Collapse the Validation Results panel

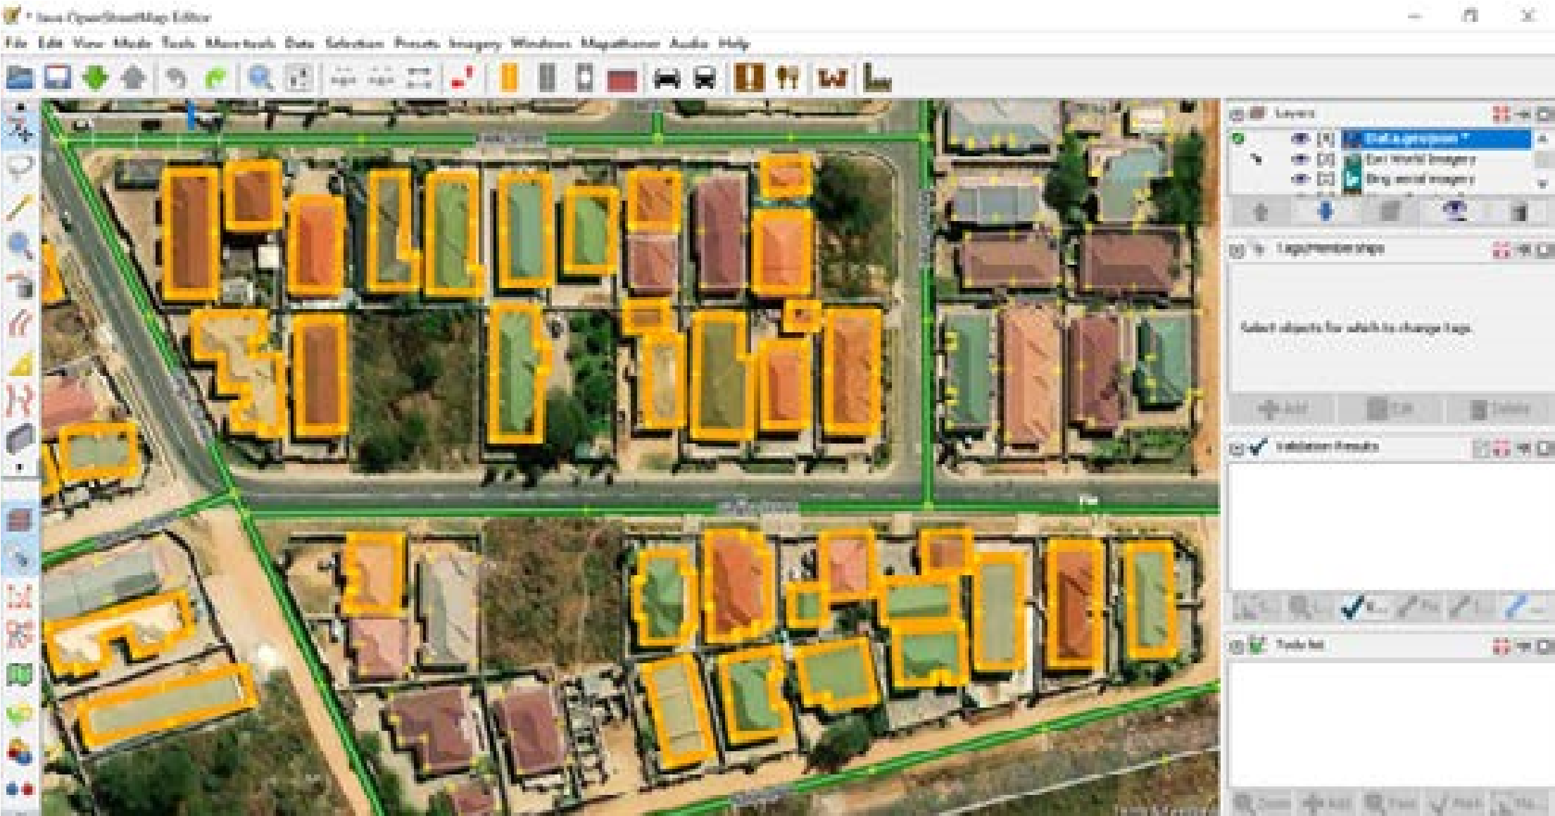(x=1236, y=448)
